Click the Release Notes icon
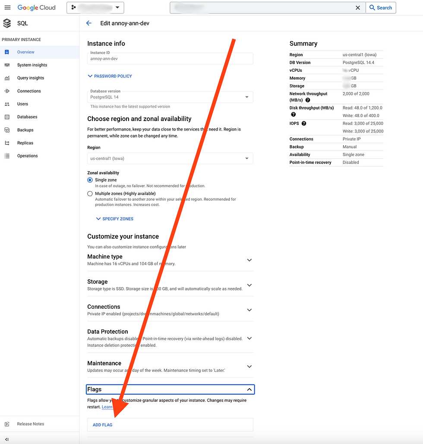The width and height of the screenshot is (423, 444). pyautogui.click(x=7, y=424)
